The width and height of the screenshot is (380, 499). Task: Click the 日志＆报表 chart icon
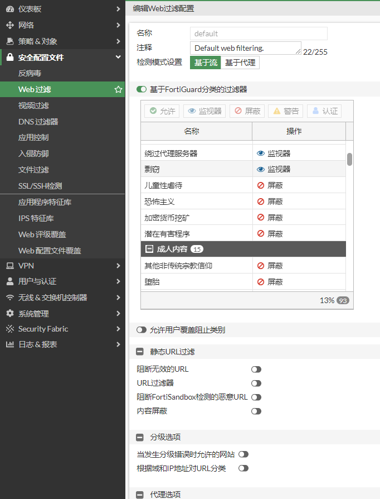9,345
